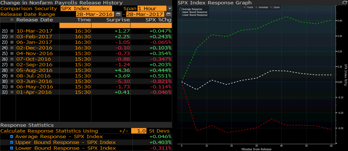Select release date 01-Apr-2016
Screen dimensions: 348x151
pos(34,92)
